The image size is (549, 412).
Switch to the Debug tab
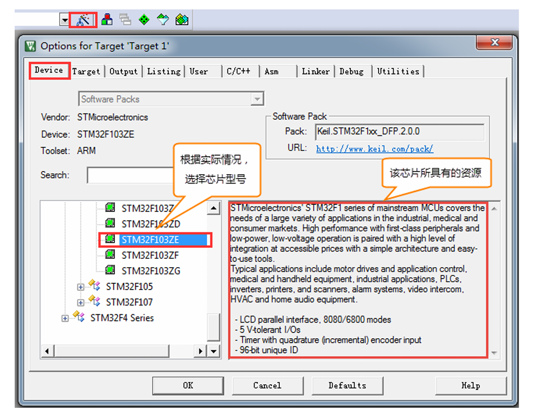(x=351, y=72)
